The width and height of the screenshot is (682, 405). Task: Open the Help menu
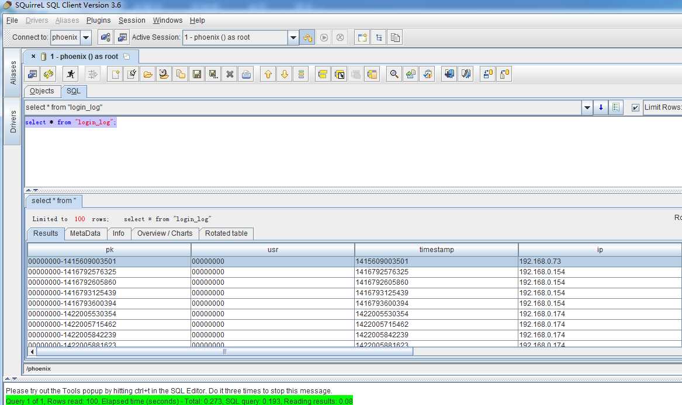pos(197,20)
